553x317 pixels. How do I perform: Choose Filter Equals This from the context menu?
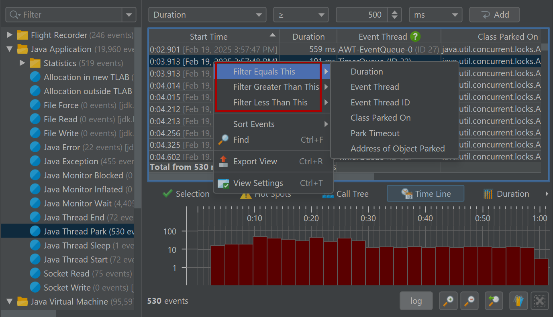coord(273,72)
